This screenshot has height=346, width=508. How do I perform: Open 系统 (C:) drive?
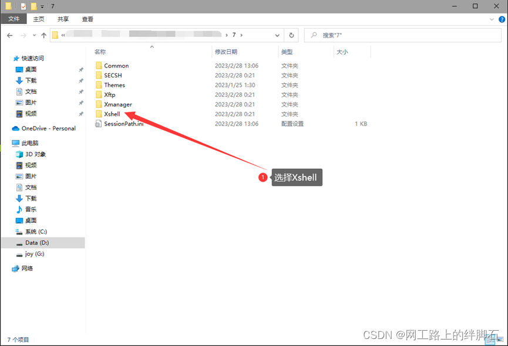(x=36, y=232)
